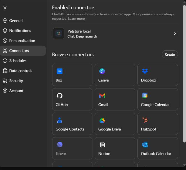186x170 pixels.
Task: Go to General settings tab
Action: 16,21
